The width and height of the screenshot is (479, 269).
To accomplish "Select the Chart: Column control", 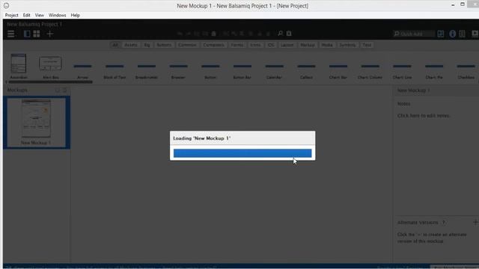I will click(370, 71).
